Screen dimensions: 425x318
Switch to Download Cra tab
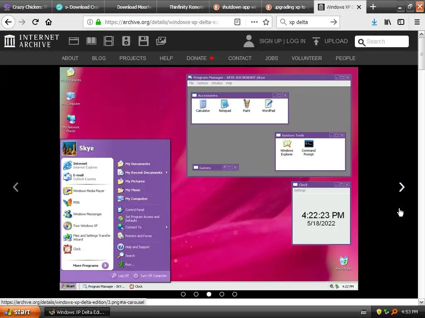tap(78, 7)
